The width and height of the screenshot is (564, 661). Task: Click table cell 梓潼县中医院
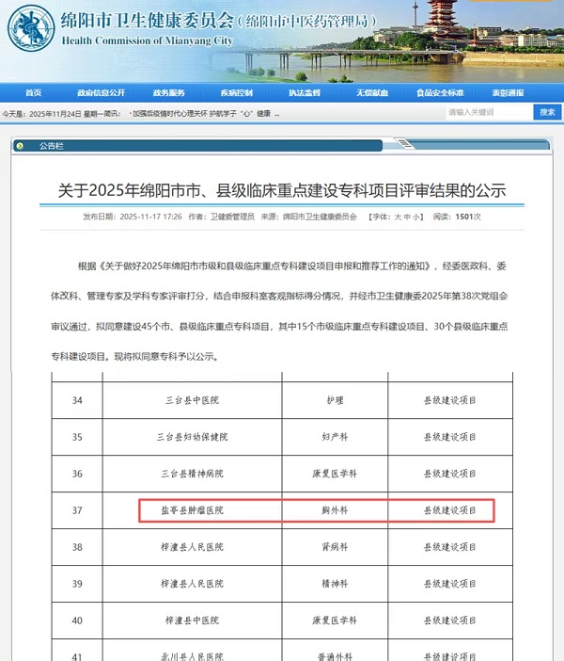192,621
